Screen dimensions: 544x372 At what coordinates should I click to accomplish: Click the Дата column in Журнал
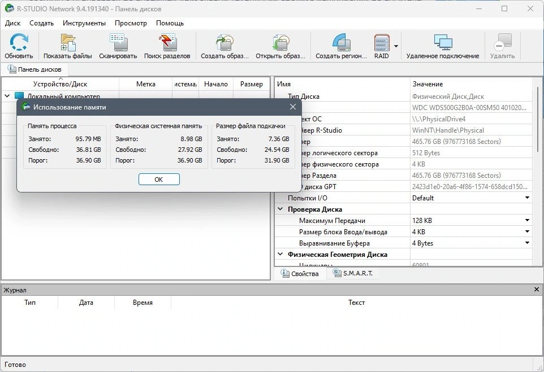pyautogui.click(x=86, y=303)
